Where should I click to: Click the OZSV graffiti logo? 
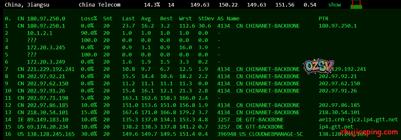coord(319,67)
